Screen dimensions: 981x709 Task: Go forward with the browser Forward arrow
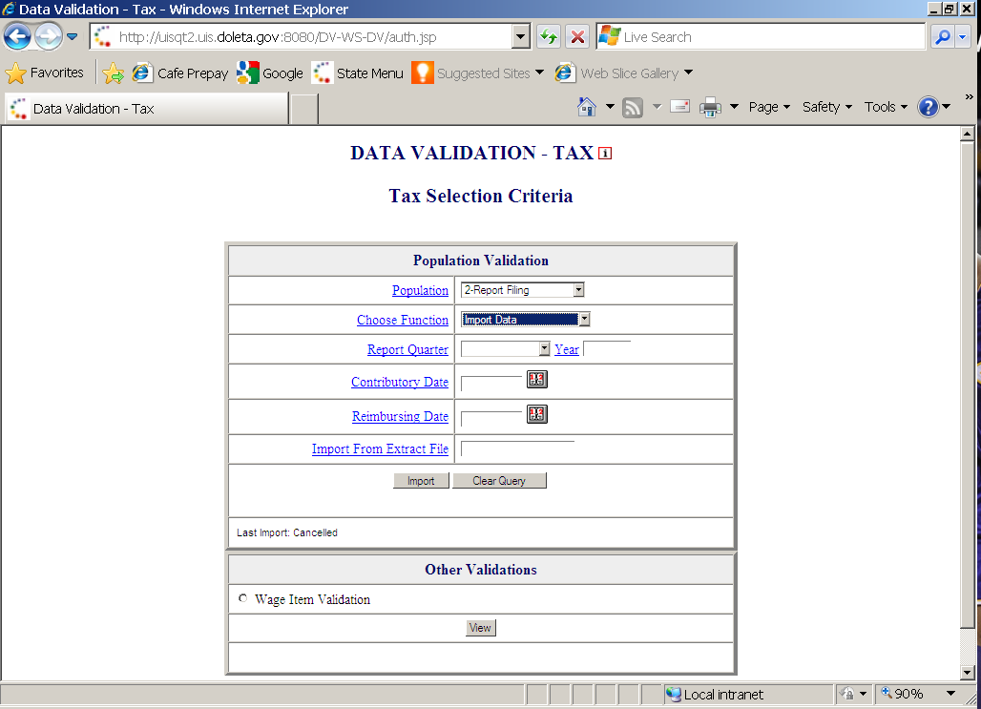pos(48,36)
